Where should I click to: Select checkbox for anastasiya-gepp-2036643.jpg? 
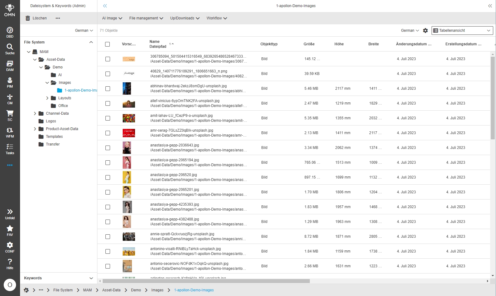coord(108,148)
